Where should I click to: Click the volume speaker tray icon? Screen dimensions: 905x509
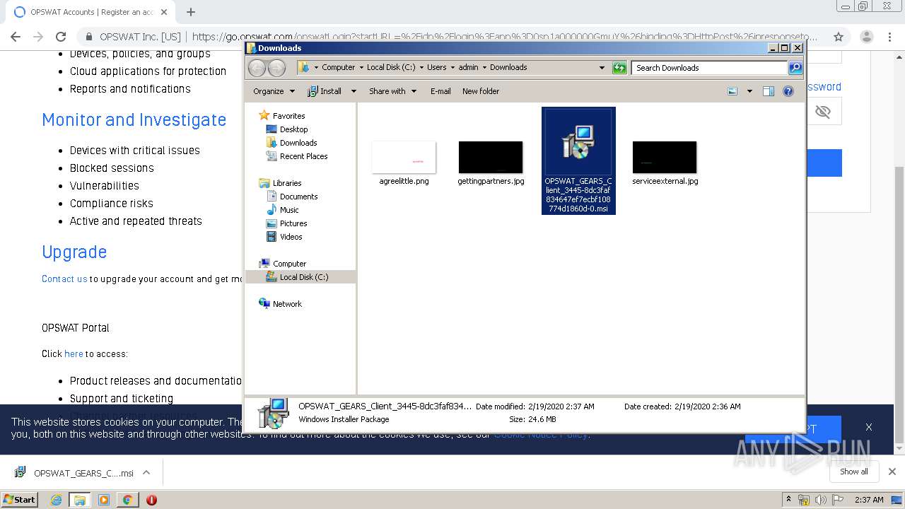(x=821, y=500)
